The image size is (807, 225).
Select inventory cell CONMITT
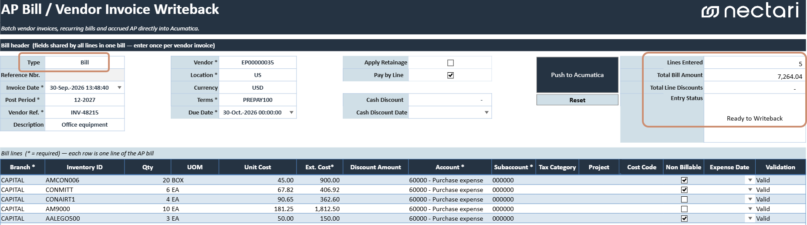(x=84, y=190)
